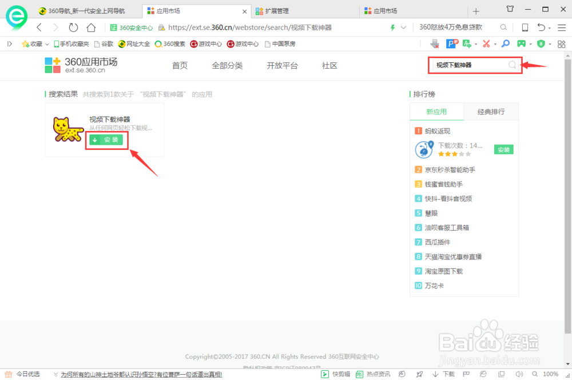572x380 pixels.
Task: Open the extension manager grid icon
Action: [x=562, y=44]
